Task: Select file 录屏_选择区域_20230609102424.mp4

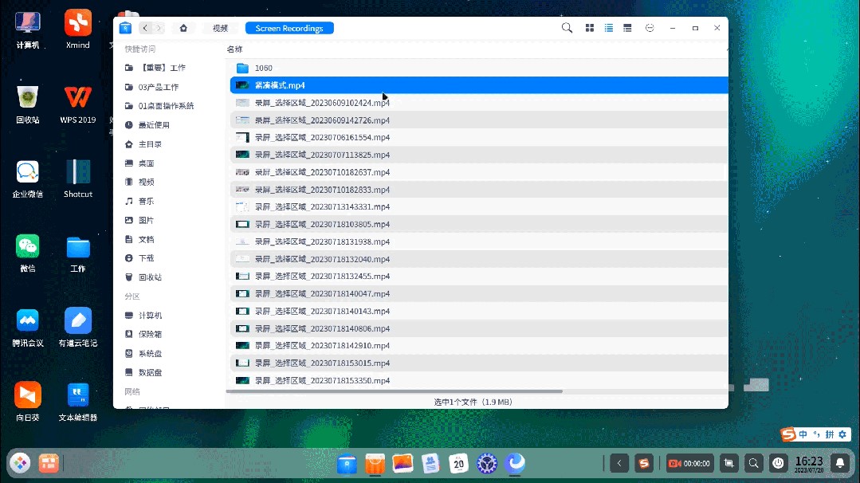Action: (x=322, y=103)
